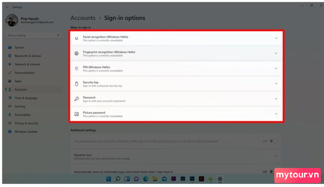The height and width of the screenshot is (187, 324).
Task: Open taskbar Search
Action: (x=118, y=179)
